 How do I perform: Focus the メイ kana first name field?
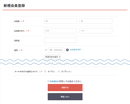click(96, 31)
